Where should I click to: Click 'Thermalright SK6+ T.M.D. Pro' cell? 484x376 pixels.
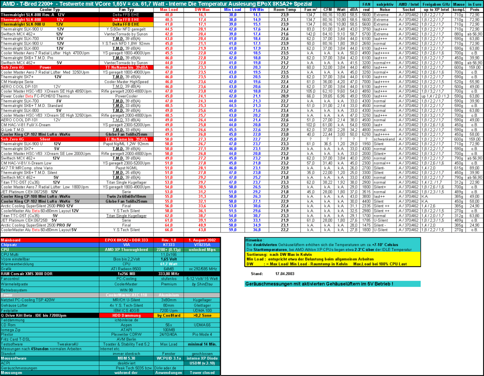[50, 58]
